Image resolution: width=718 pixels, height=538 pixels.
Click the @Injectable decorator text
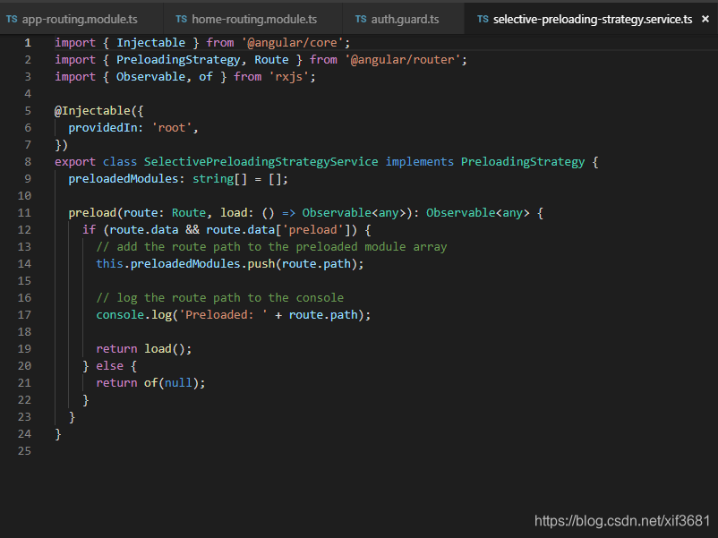point(92,110)
